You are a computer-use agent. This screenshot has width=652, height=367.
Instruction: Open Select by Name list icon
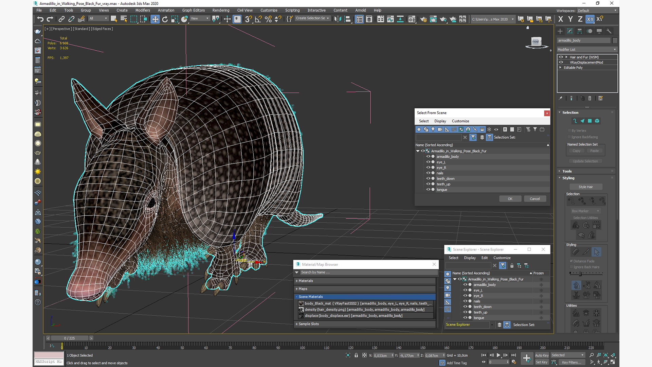[x=124, y=19]
